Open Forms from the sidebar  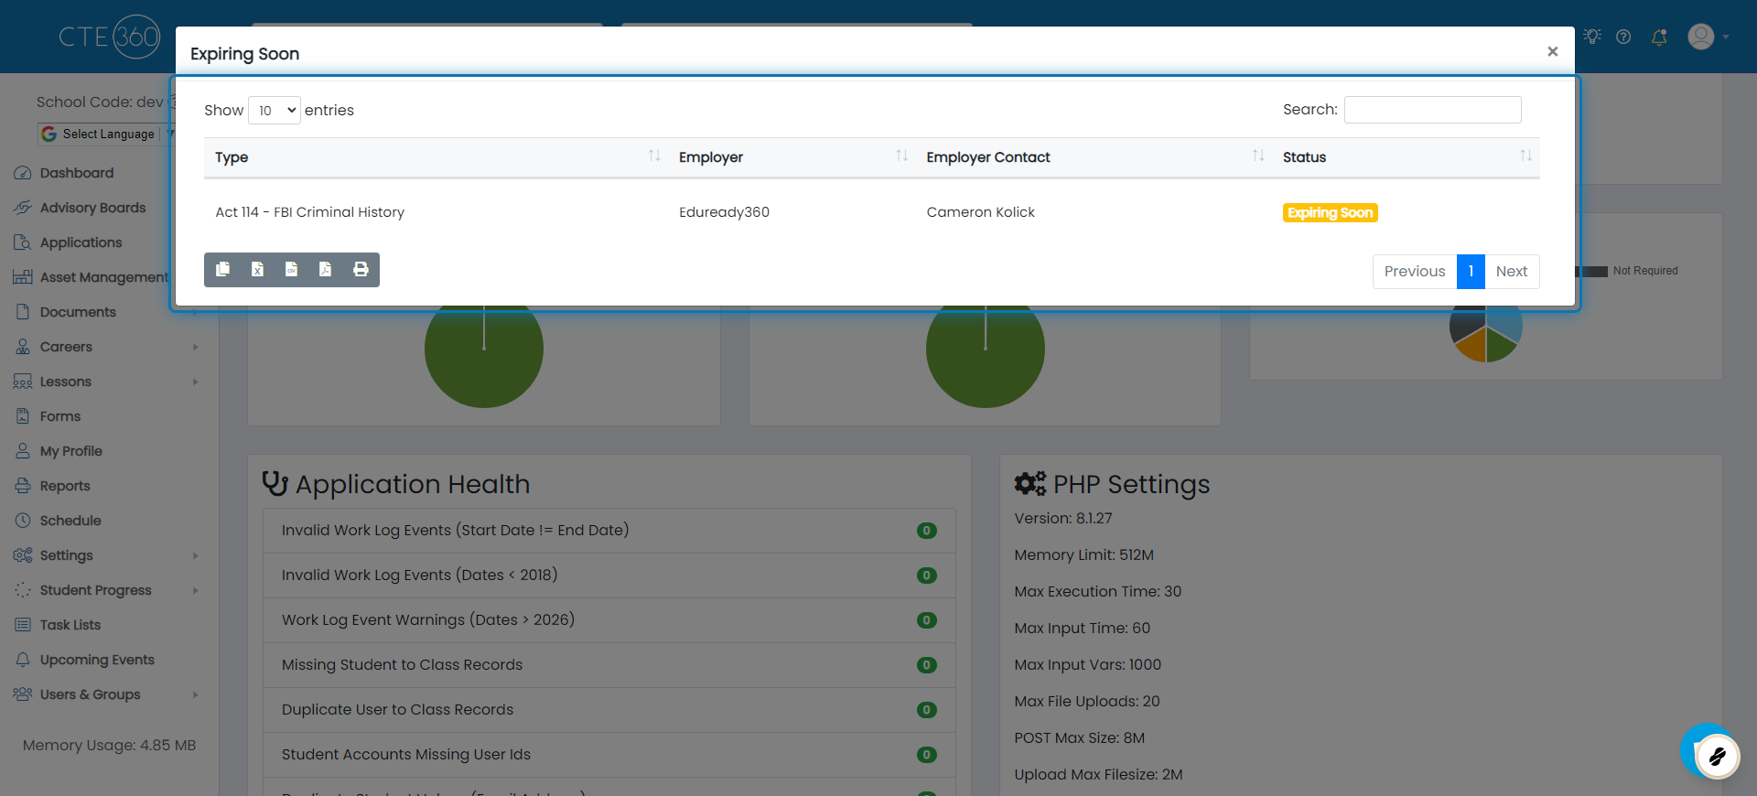pyautogui.click(x=60, y=416)
